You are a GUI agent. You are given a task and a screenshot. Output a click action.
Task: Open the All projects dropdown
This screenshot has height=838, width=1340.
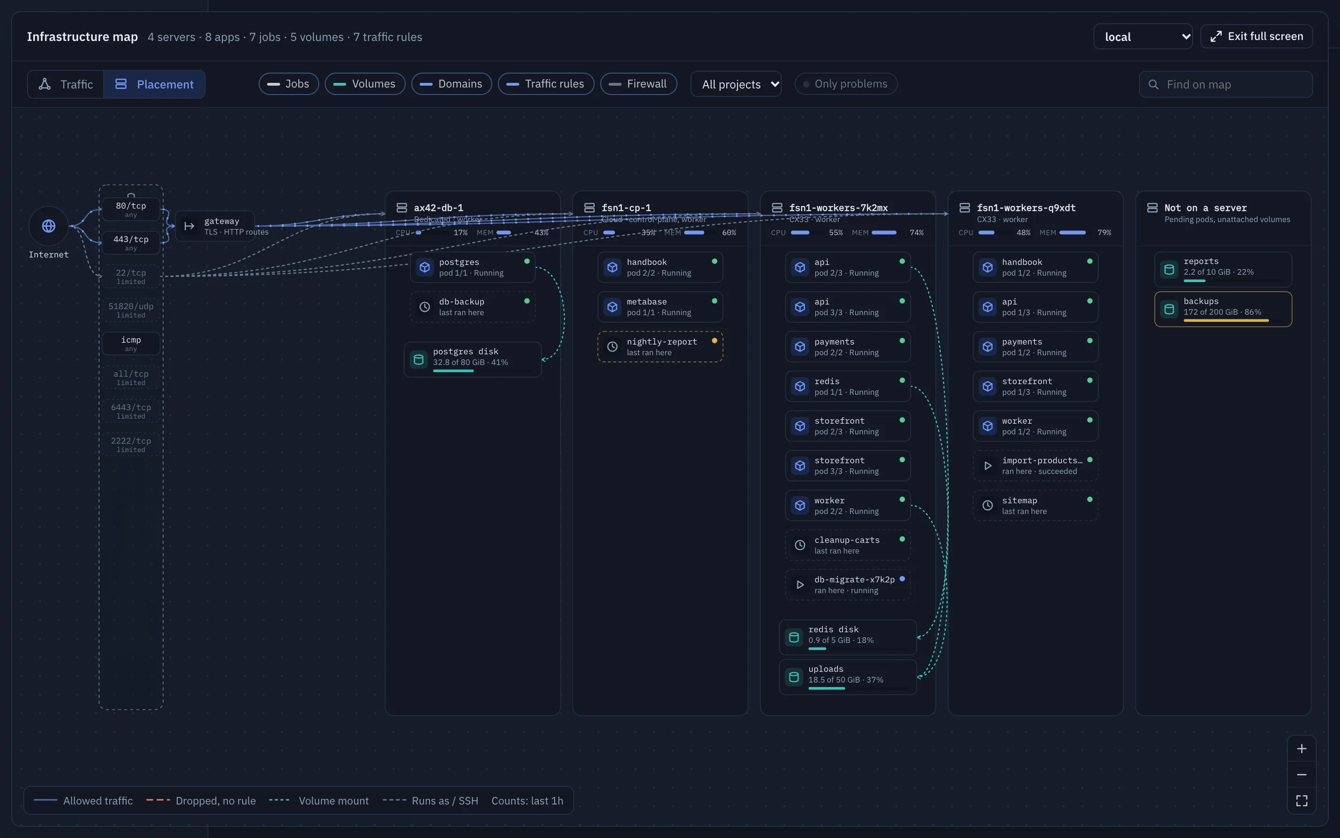coord(736,84)
